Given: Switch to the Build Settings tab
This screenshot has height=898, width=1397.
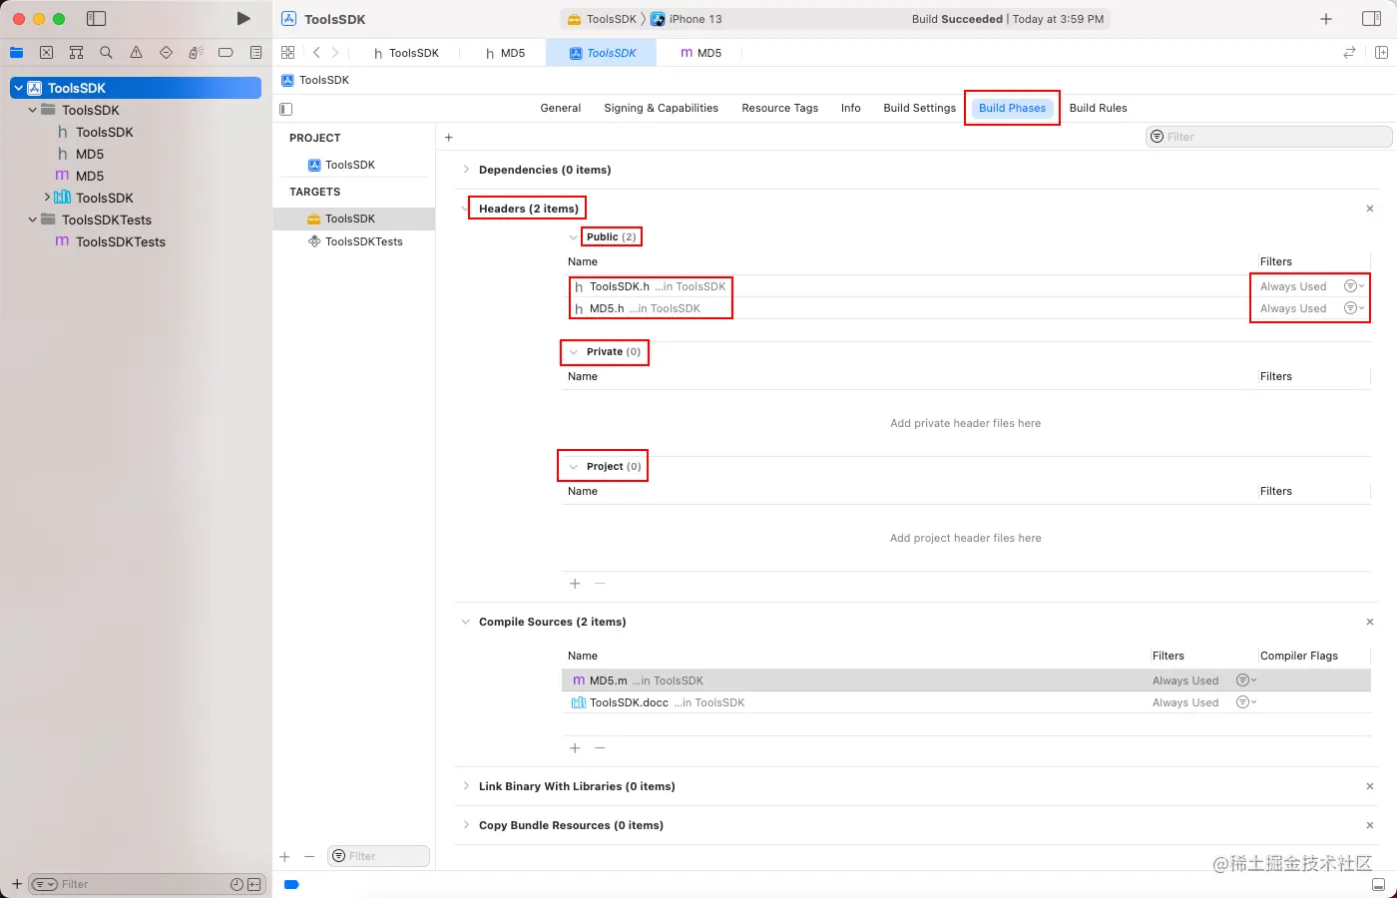Looking at the screenshot, I should (x=920, y=108).
